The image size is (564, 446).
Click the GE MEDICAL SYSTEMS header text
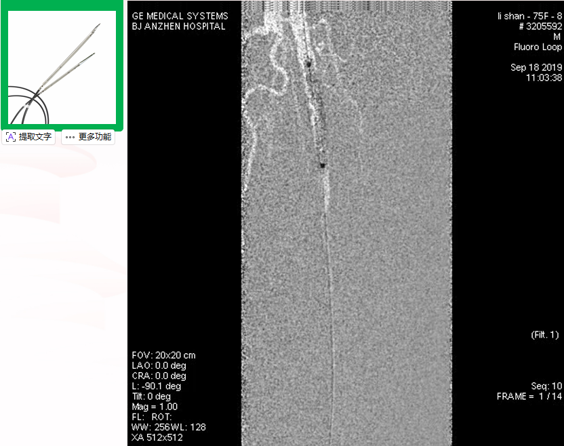(180, 16)
